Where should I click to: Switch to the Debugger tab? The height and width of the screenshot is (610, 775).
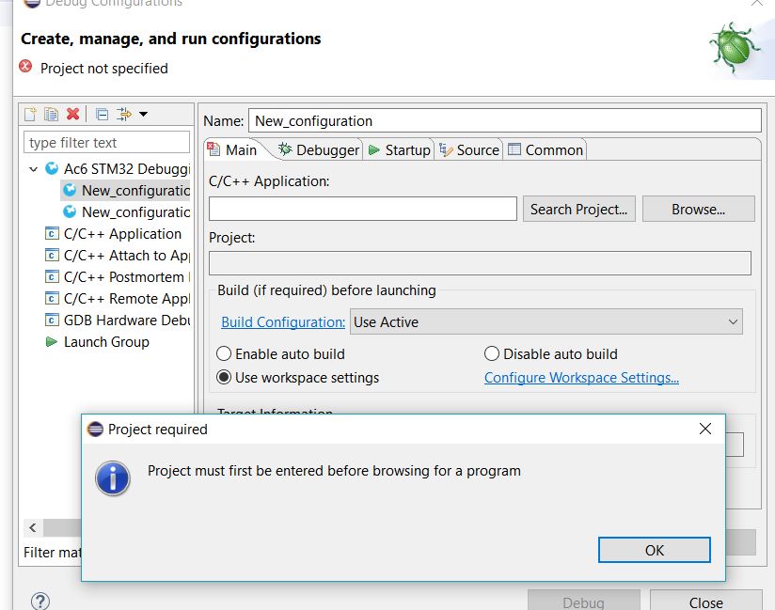tap(318, 150)
